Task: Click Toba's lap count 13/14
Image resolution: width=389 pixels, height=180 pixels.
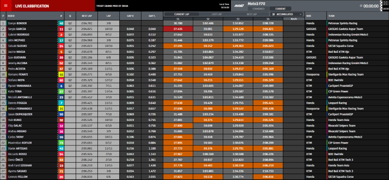Action: point(109,92)
